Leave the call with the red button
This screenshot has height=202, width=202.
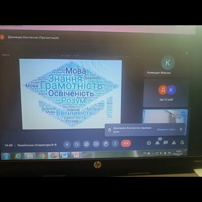(x=126, y=143)
